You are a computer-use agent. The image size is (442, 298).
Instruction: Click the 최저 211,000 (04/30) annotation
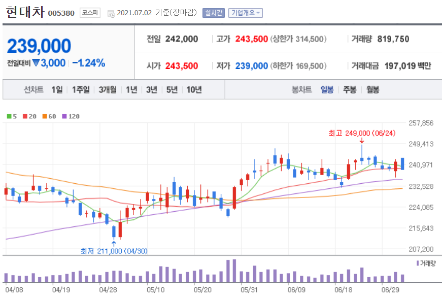tap(114, 251)
